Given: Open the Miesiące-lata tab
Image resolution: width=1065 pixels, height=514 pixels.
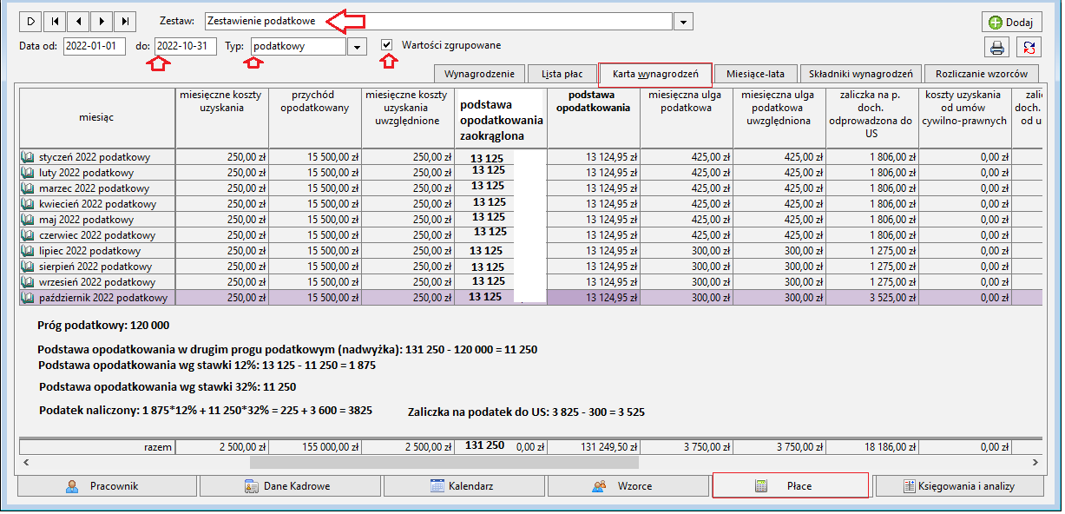Looking at the screenshot, I should 755,74.
